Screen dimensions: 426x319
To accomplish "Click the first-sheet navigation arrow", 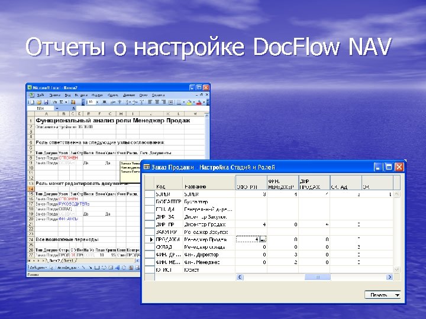I will tap(29, 261).
